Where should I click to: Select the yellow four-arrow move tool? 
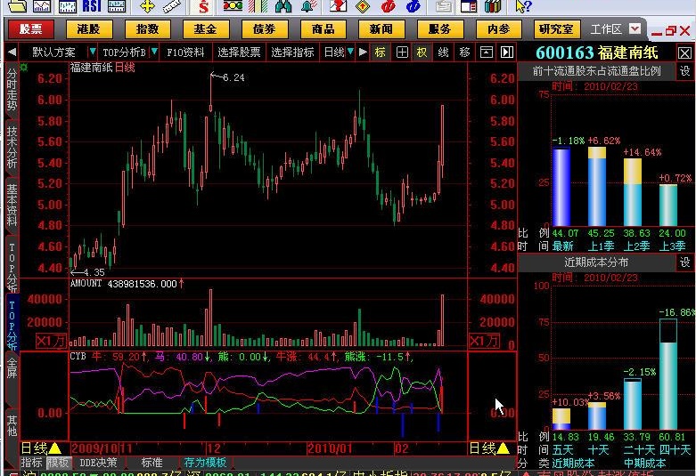tap(147, 5)
